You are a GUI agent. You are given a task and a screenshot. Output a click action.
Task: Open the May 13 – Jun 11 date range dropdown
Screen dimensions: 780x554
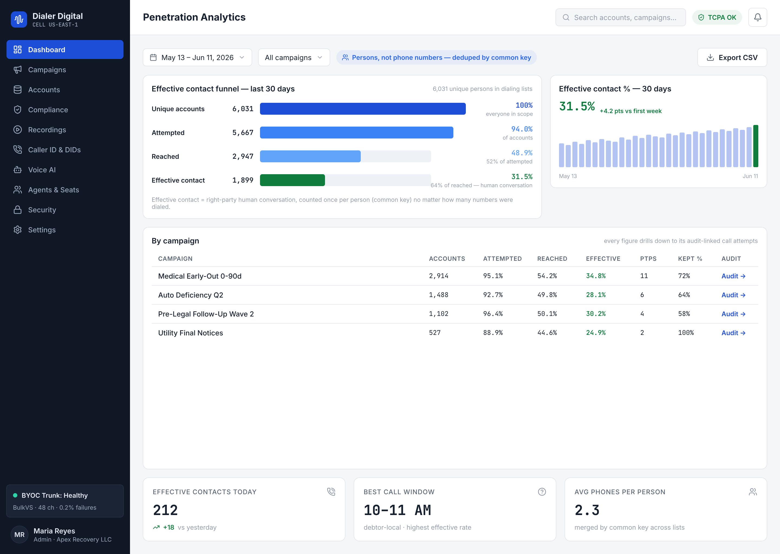(197, 57)
